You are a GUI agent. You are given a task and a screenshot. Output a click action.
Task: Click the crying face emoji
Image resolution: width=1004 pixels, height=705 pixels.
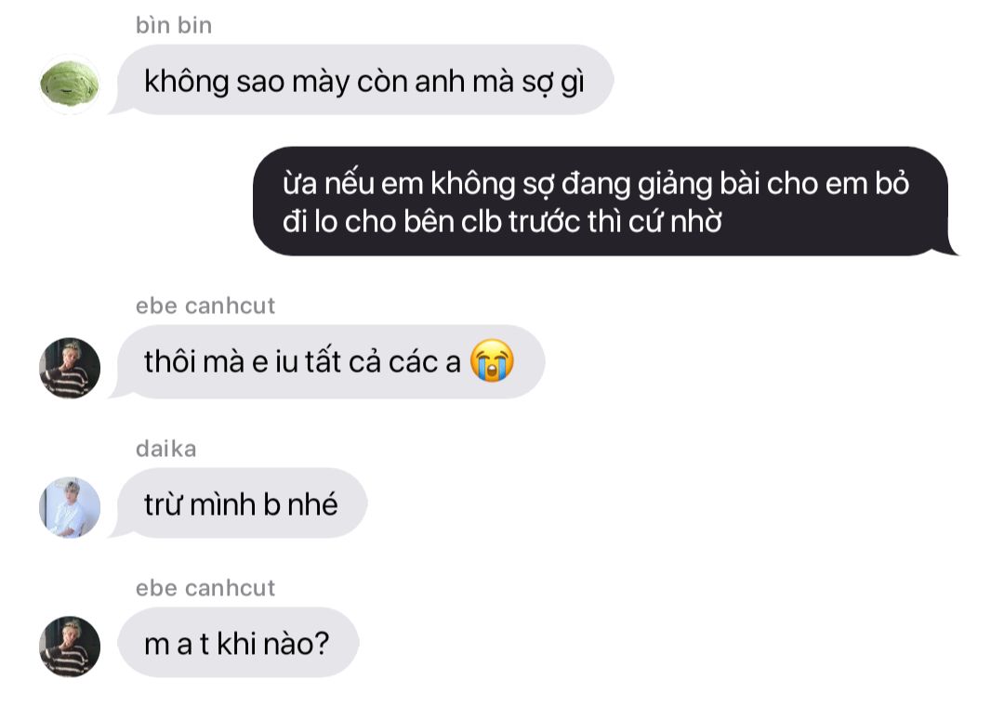(492, 361)
